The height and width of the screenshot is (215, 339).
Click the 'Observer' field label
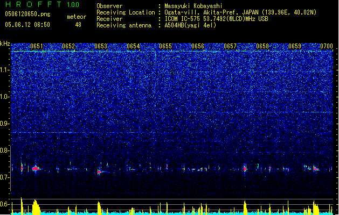point(109,6)
